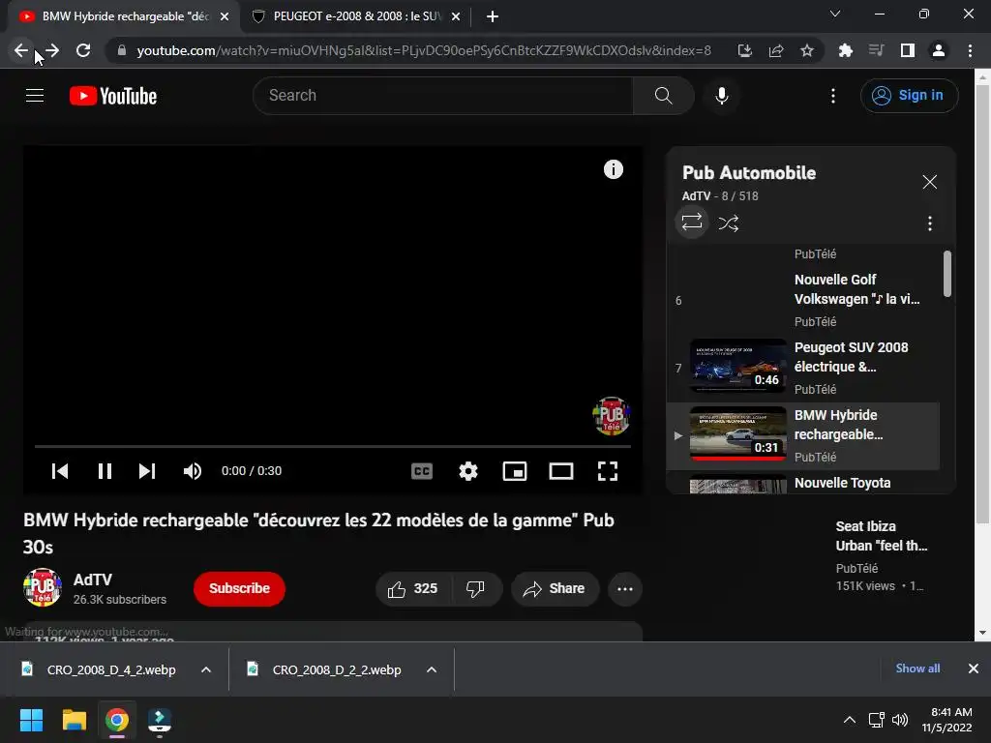This screenshot has height=743, width=991.
Task: Click the search magnifier button
Action: coord(663,96)
